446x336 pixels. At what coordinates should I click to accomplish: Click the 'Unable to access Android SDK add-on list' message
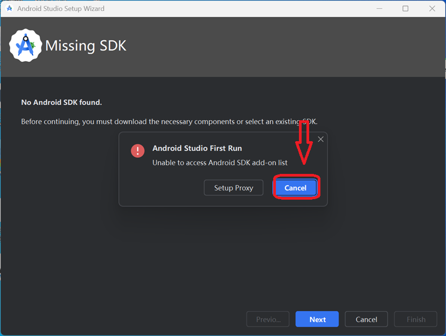pyautogui.click(x=220, y=163)
